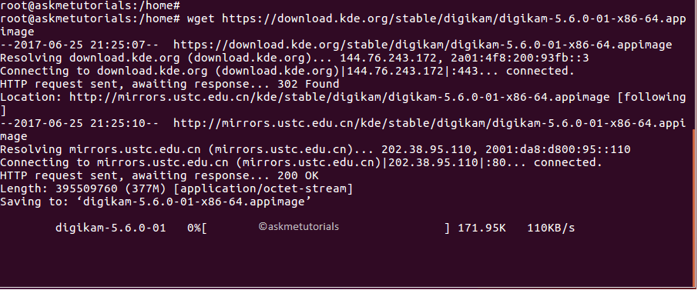Click the IP address 144.76.243.172 in Resolving line

(391, 58)
